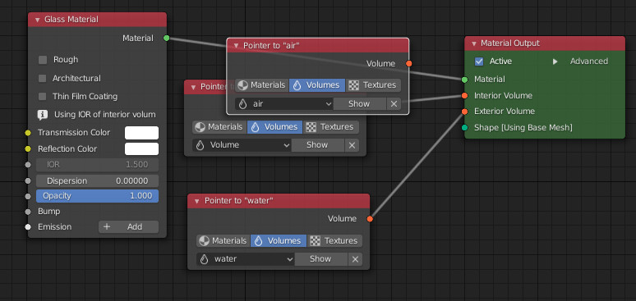Select Textures tab in the air pointer node
This screenshot has width=636, height=301.
point(373,85)
